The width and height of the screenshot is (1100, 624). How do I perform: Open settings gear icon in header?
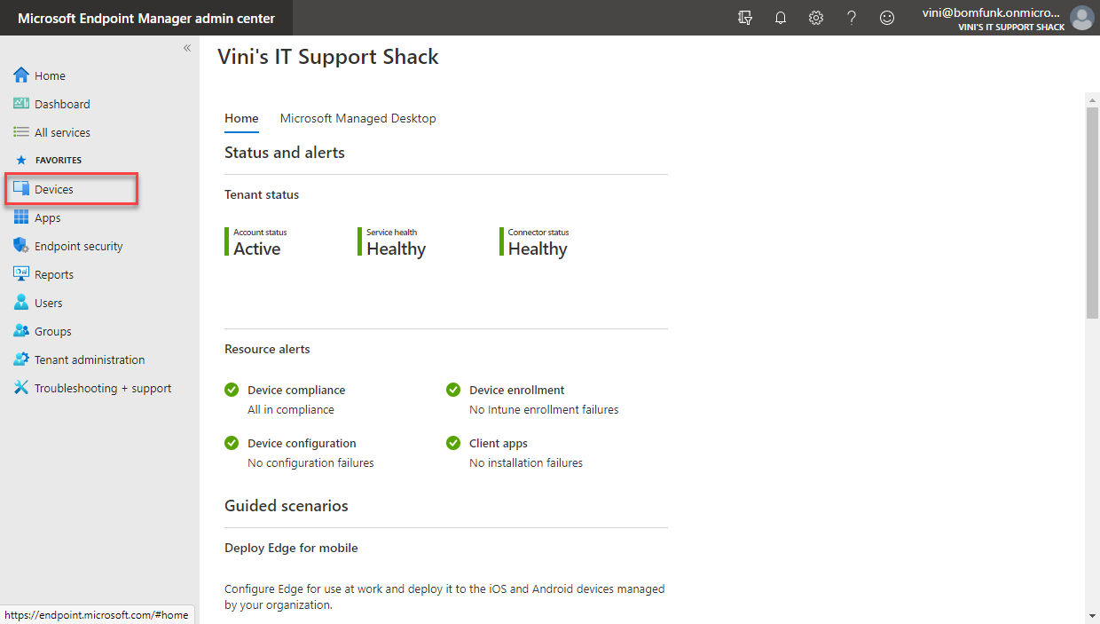[x=816, y=18]
